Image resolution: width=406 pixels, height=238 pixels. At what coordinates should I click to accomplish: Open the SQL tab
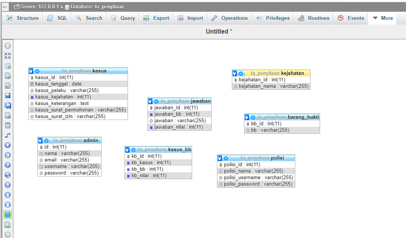click(x=57, y=18)
